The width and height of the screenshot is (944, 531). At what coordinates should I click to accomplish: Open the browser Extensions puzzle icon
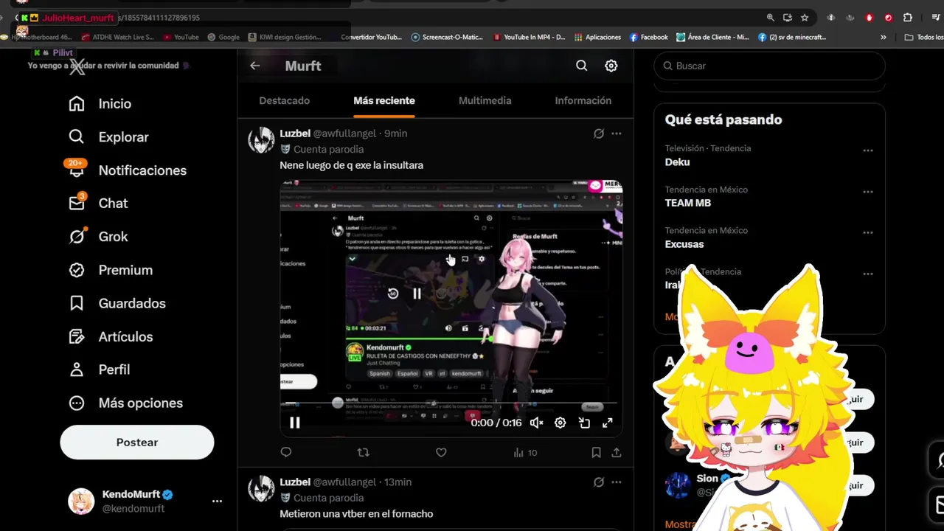908,18
